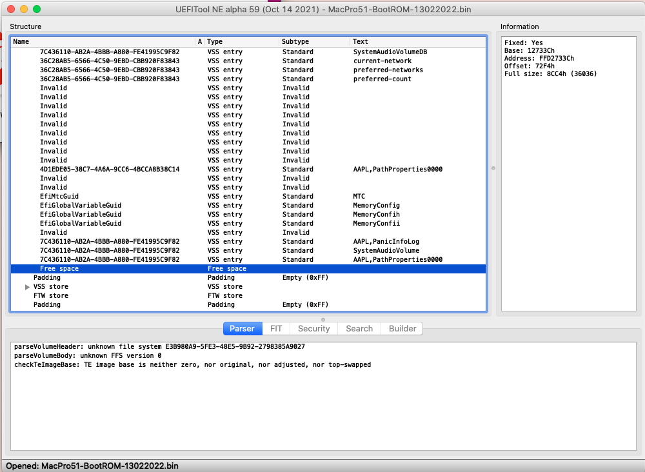Sort by the Text column header
This screenshot has height=472, width=645.
click(417, 41)
